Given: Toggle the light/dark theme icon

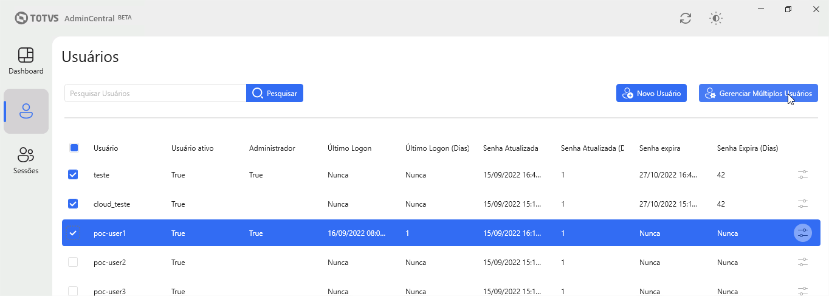Looking at the screenshot, I should pyautogui.click(x=716, y=18).
